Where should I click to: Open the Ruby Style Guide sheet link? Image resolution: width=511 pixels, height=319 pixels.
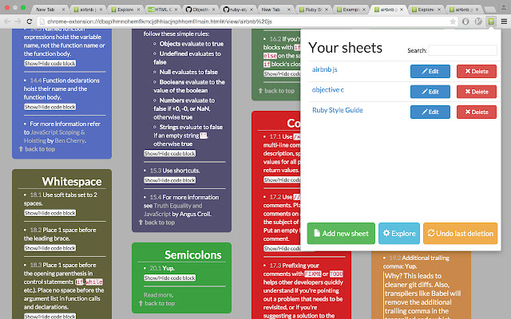pyautogui.click(x=337, y=110)
